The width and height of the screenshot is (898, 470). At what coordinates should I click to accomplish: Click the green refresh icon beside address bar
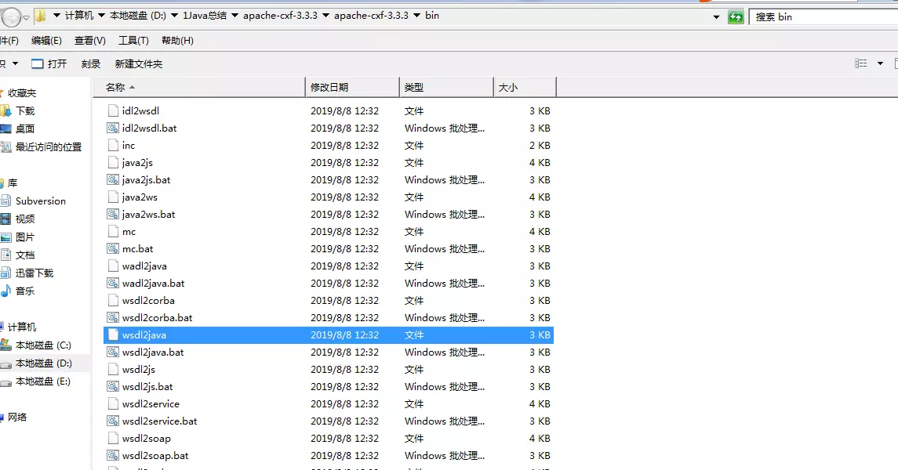[x=736, y=16]
